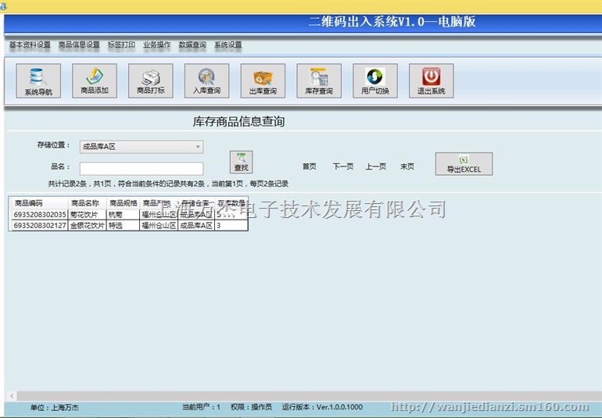The height and width of the screenshot is (418, 602).
Task: Open the 入库查询 toolbar icon
Action: (x=206, y=80)
